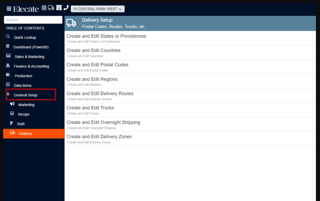The width and height of the screenshot is (320, 201).
Task: Open Dashboard (PowerBI) menu item
Action: click(x=31, y=47)
